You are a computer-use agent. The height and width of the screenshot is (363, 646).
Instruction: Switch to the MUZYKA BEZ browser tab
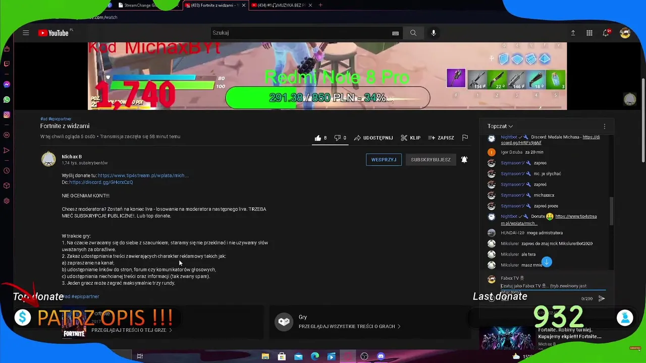(x=281, y=5)
